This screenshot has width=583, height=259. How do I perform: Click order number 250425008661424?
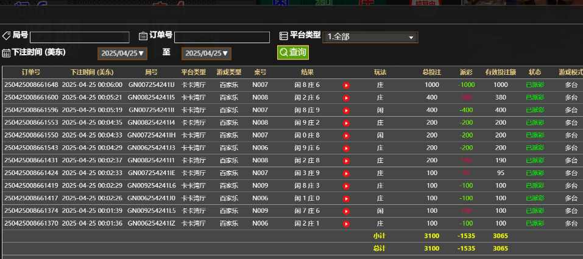coord(31,173)
